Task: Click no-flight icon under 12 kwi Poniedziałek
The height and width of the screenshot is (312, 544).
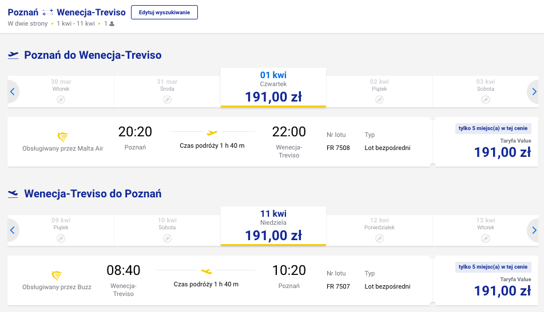Action: 379,238
